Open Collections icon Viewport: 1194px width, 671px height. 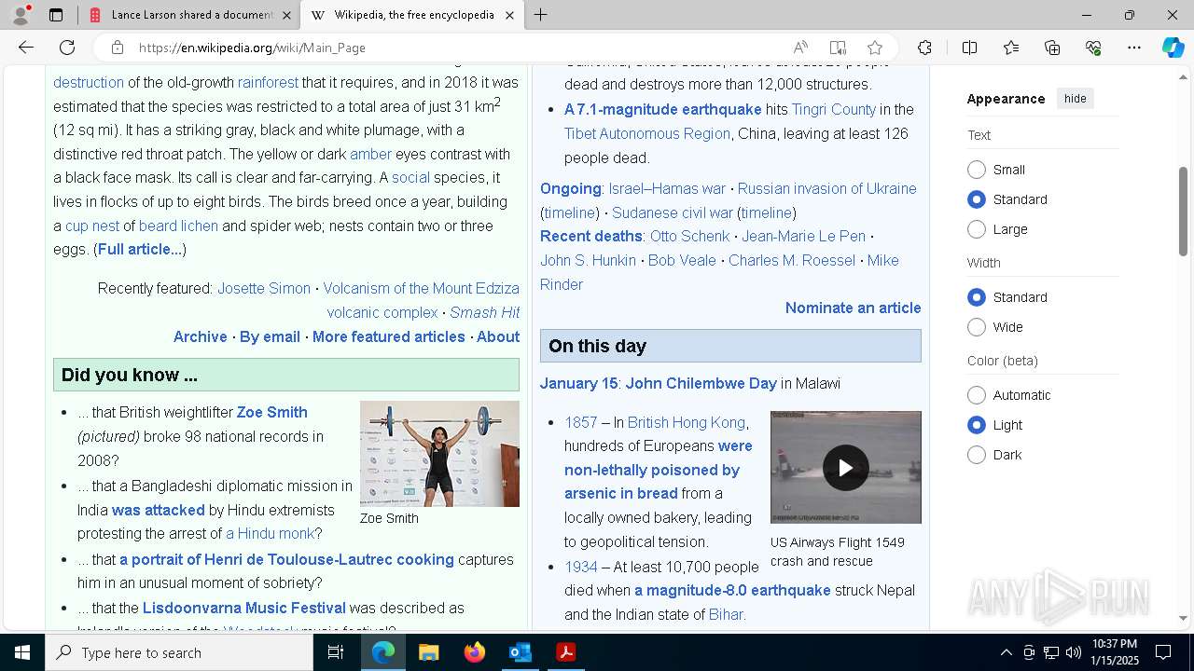click(x=1052, y=48)
